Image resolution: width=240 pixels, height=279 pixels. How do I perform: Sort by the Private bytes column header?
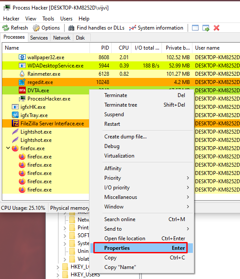coord(177,48)
